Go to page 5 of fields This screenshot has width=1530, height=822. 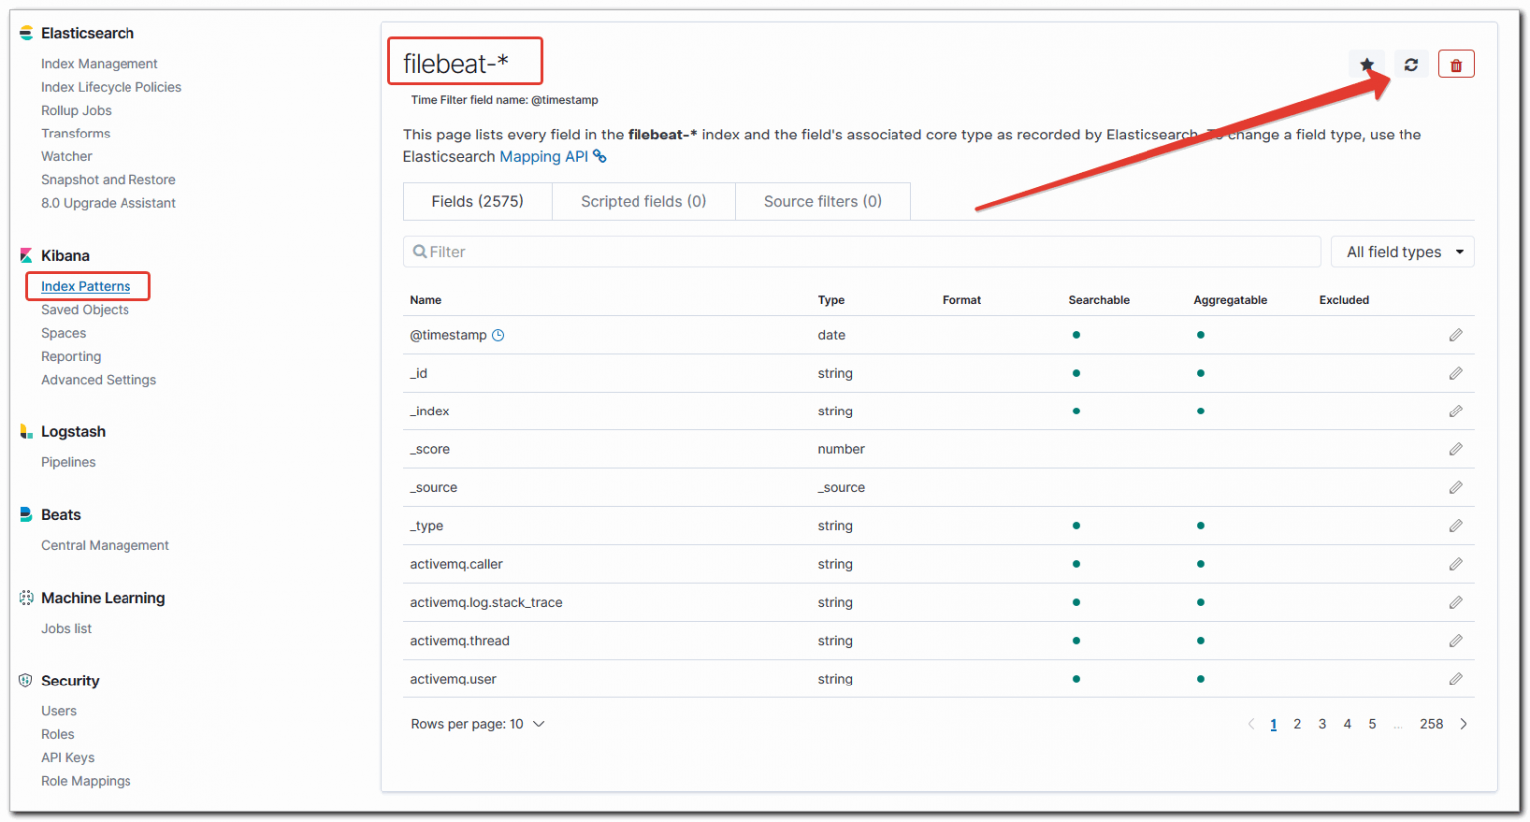(x=1372, y=724)
